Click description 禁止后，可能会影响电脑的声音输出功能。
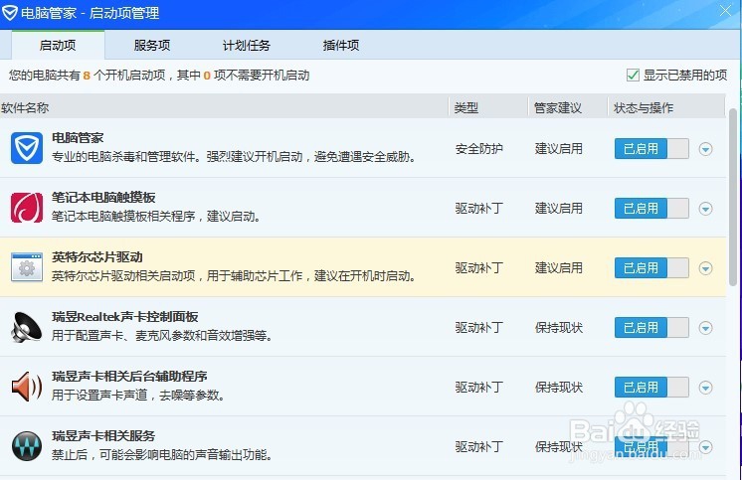 [162, 454]
